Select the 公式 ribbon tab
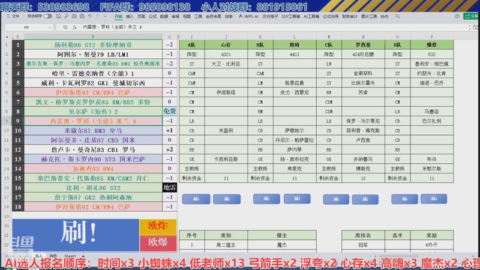This screenshot has width=480, height=270. 152,17
